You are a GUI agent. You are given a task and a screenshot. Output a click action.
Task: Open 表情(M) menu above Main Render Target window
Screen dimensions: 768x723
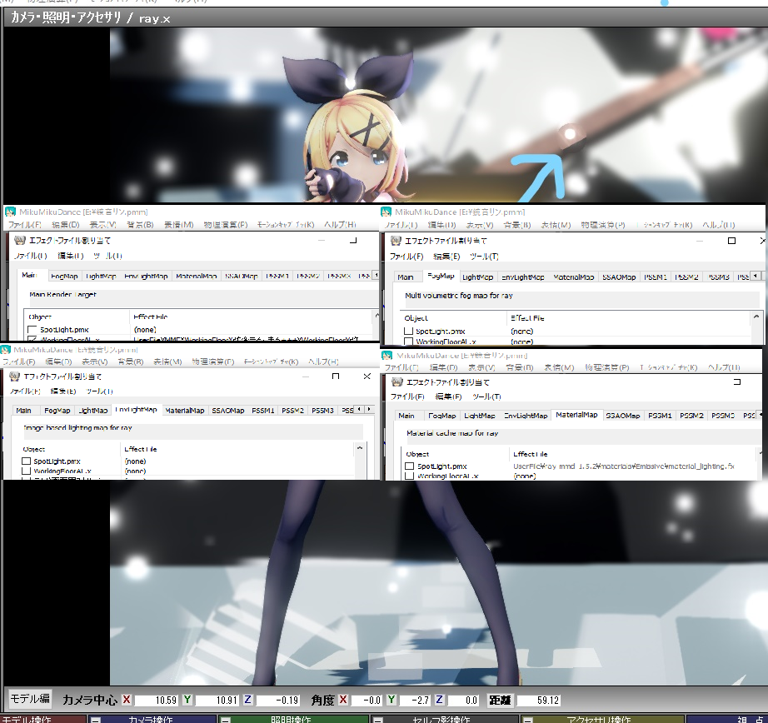coord(179,224)
